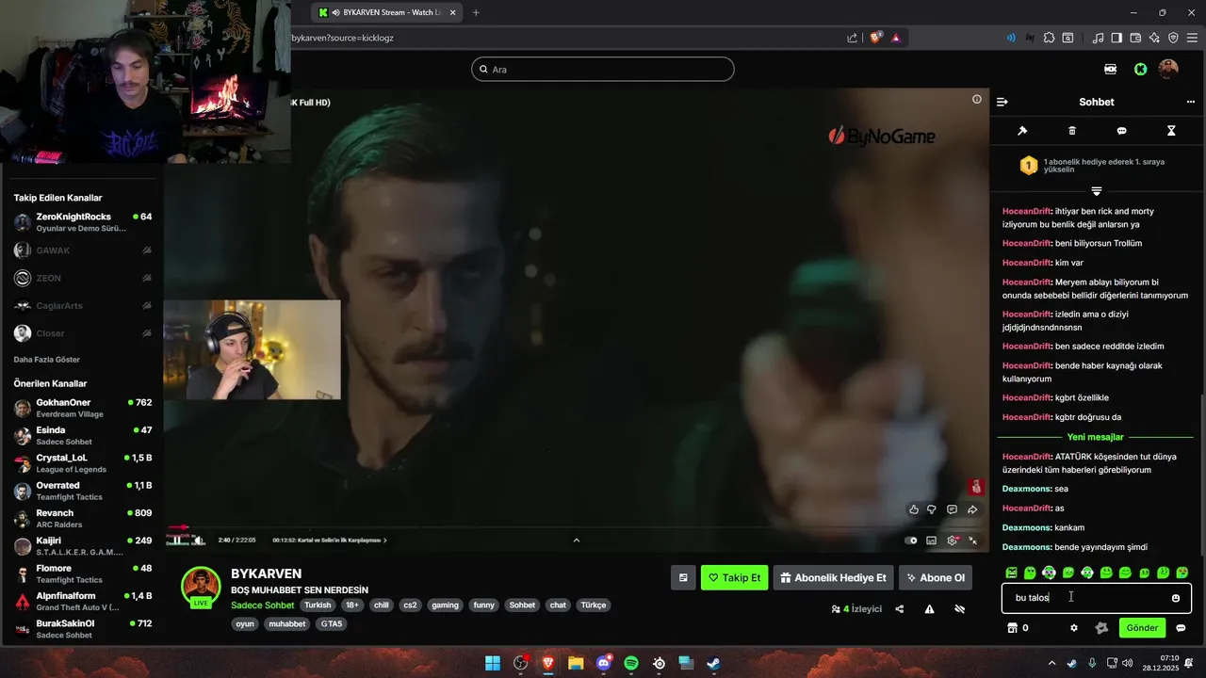
Task: Open the emoji picker in chat input
Action: pos(1176,598)
